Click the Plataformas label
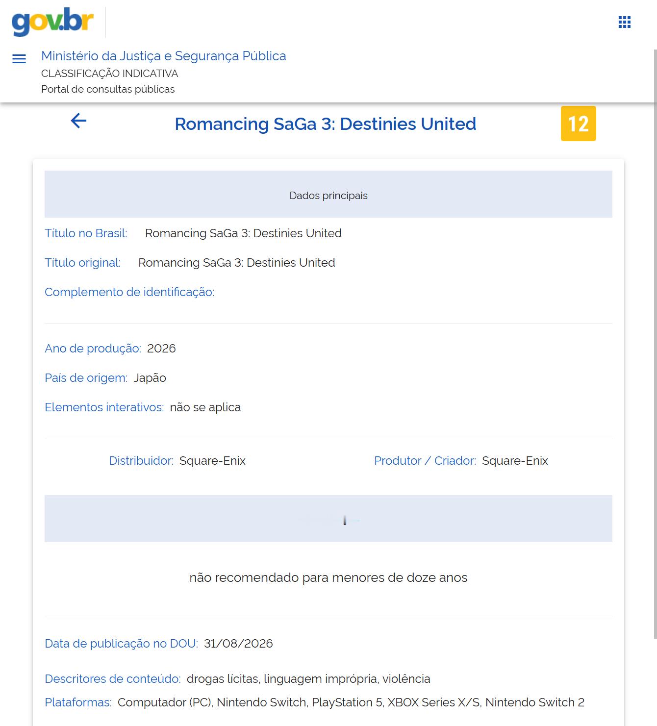Screen dimensions: 657x726 pos(78,702)
